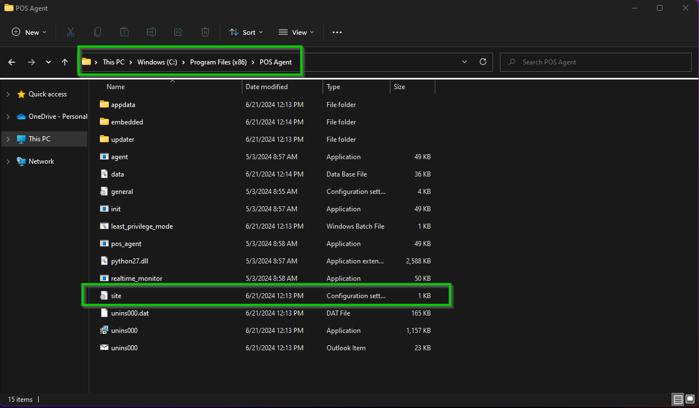This screenshot has width=699, height=408.
Task: Click the Delete trash can icon
Action: (205, 33)
